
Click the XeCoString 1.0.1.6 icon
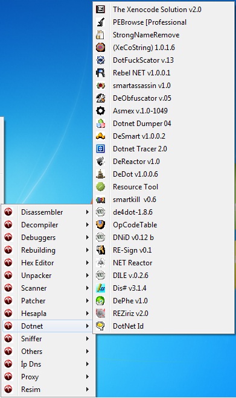(x=101, y=48)
